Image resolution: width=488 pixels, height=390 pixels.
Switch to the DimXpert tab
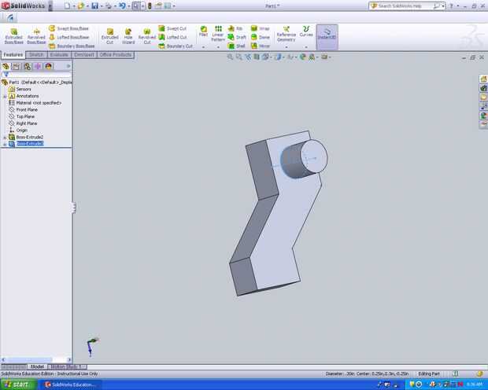coord(84,55)
